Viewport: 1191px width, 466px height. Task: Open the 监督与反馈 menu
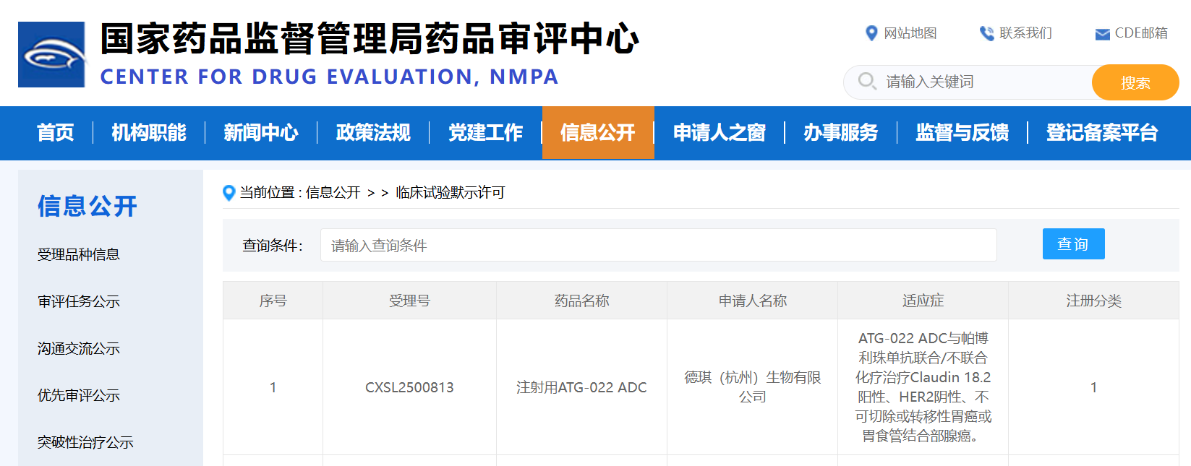point(962,133)
